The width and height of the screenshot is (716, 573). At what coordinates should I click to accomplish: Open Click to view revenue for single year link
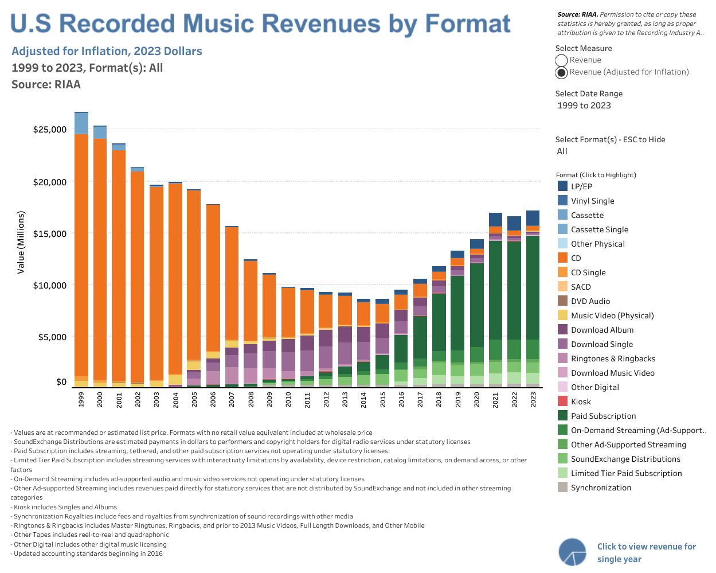[647, 553]
